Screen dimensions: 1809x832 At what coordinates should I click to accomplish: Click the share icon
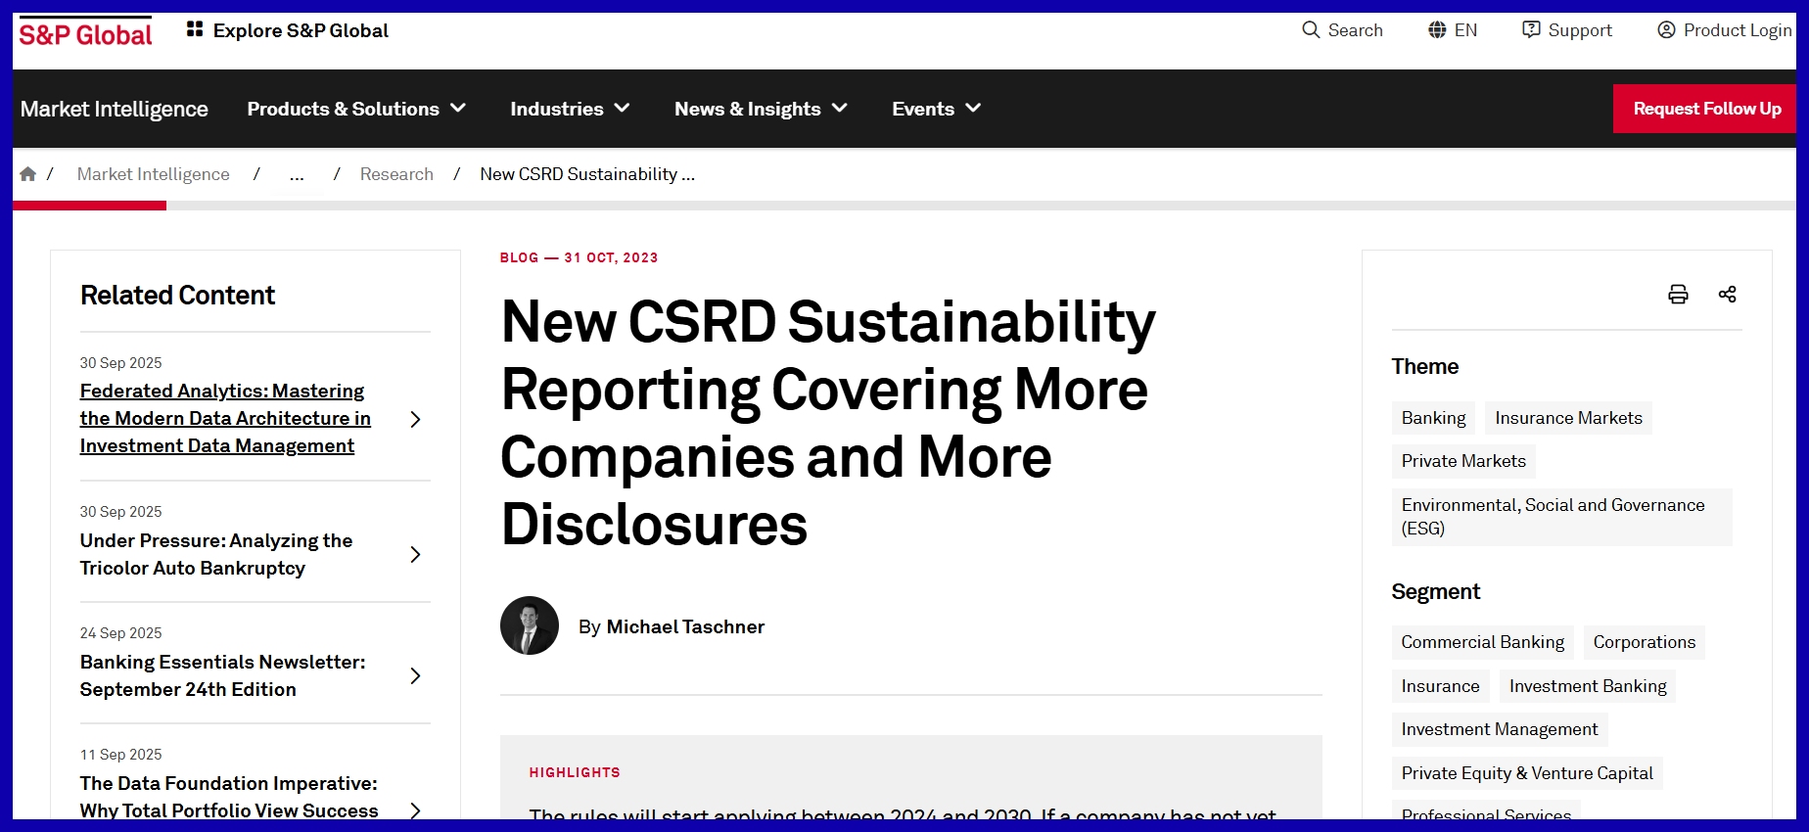coord(1727,295)
